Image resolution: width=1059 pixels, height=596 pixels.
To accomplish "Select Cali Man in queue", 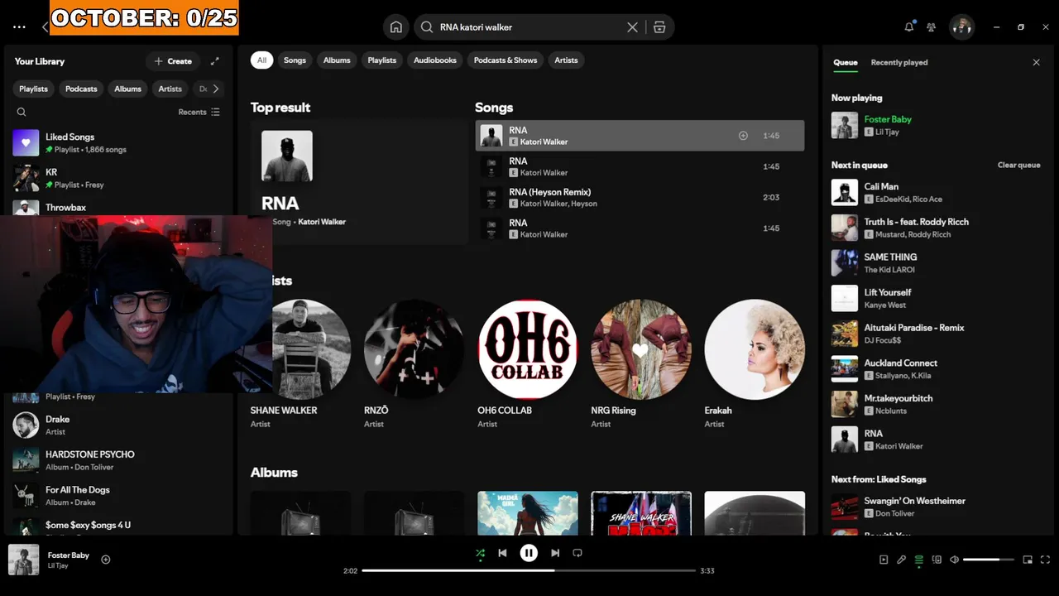I will tap(936, 193).
